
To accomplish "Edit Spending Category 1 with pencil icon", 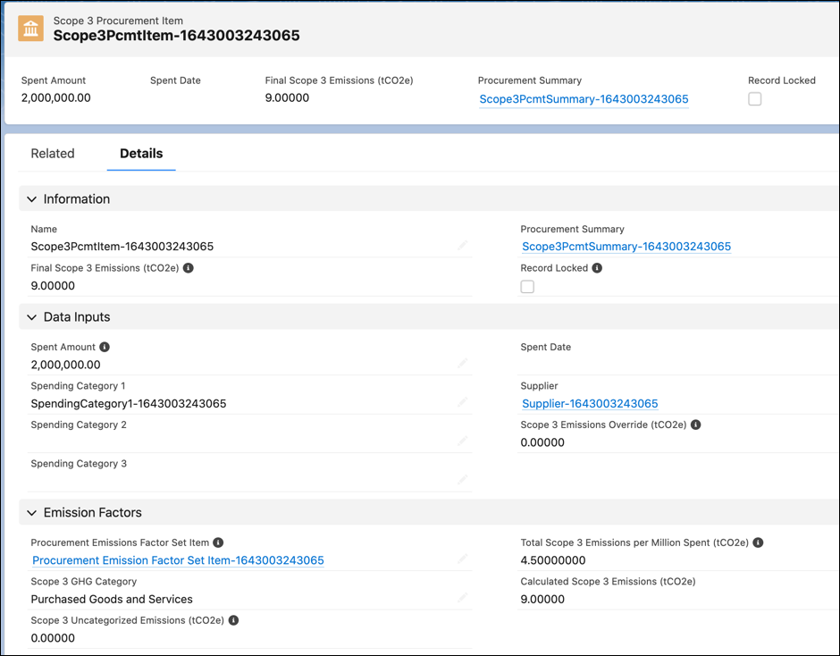I will pyautogui.click(x=462, y=402).
